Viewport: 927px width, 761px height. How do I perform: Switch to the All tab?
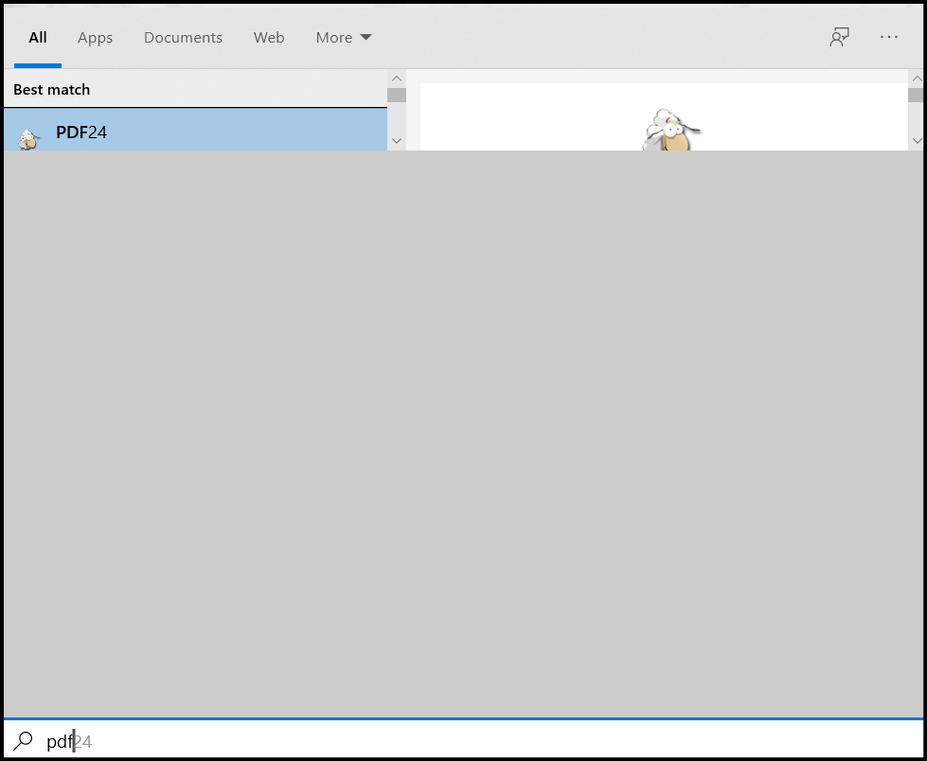coord(38,37)
